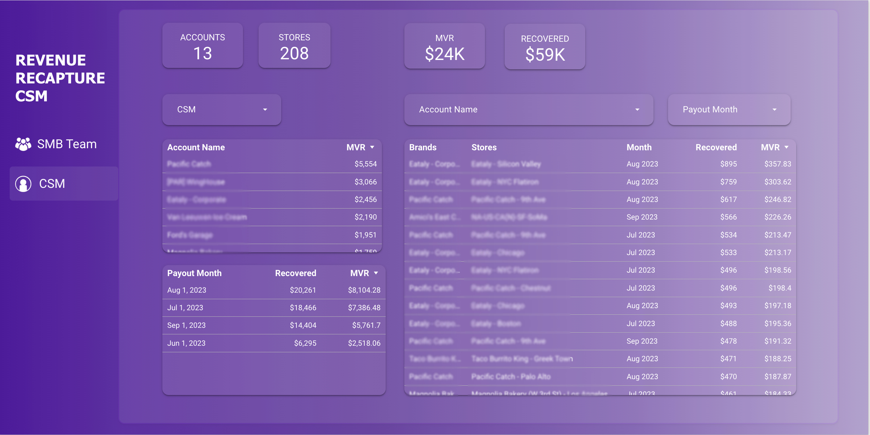Open the Payout Month filter dropdown
This screenshot has height=435, width=870.
[729, 110]
